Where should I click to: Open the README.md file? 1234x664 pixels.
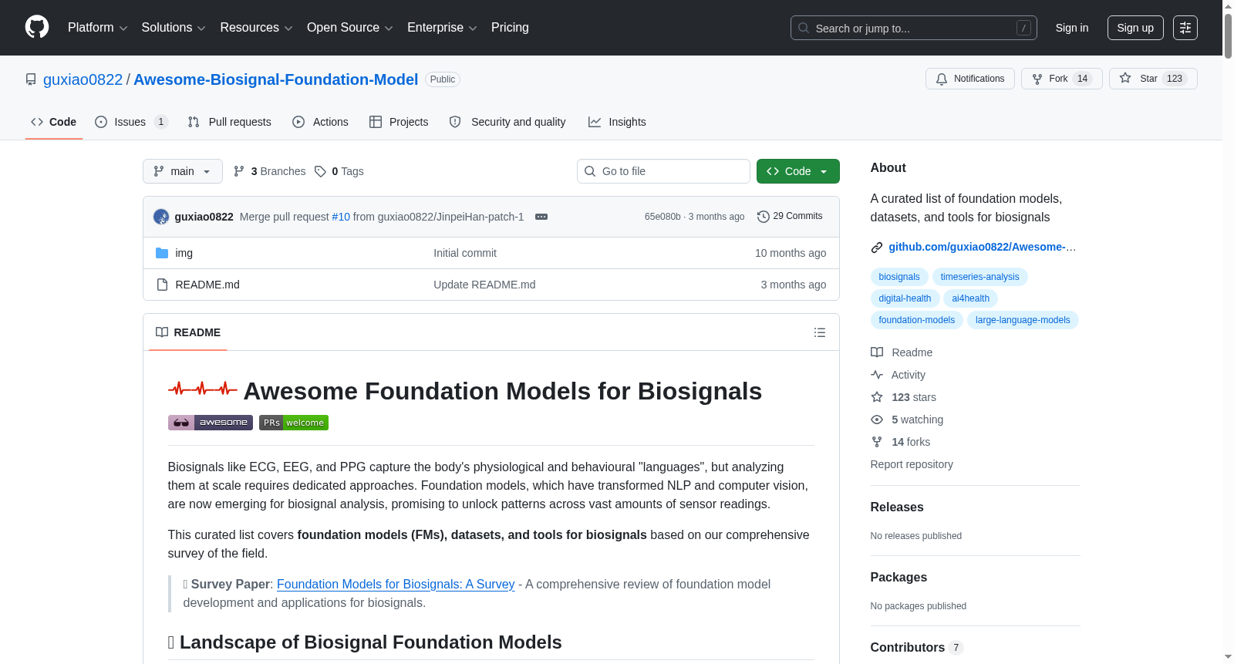coord(207,285)
